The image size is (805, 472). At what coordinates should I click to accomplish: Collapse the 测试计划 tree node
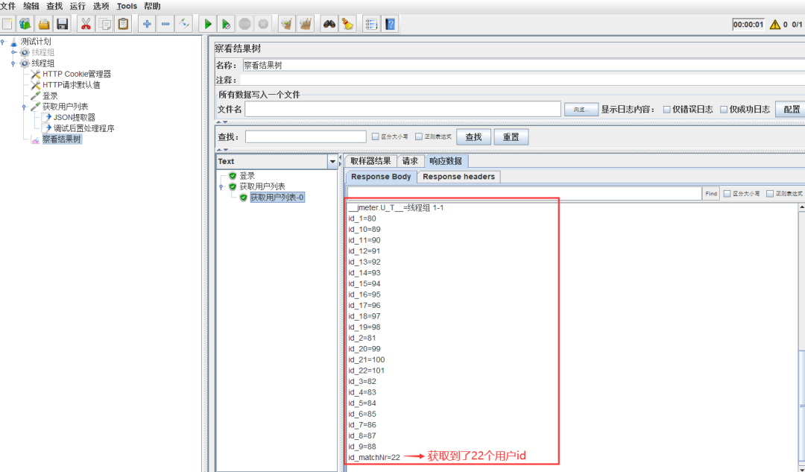coord(4,42)
